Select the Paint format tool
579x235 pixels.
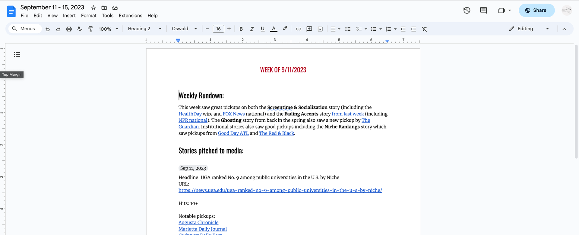(x=90, y=29)
